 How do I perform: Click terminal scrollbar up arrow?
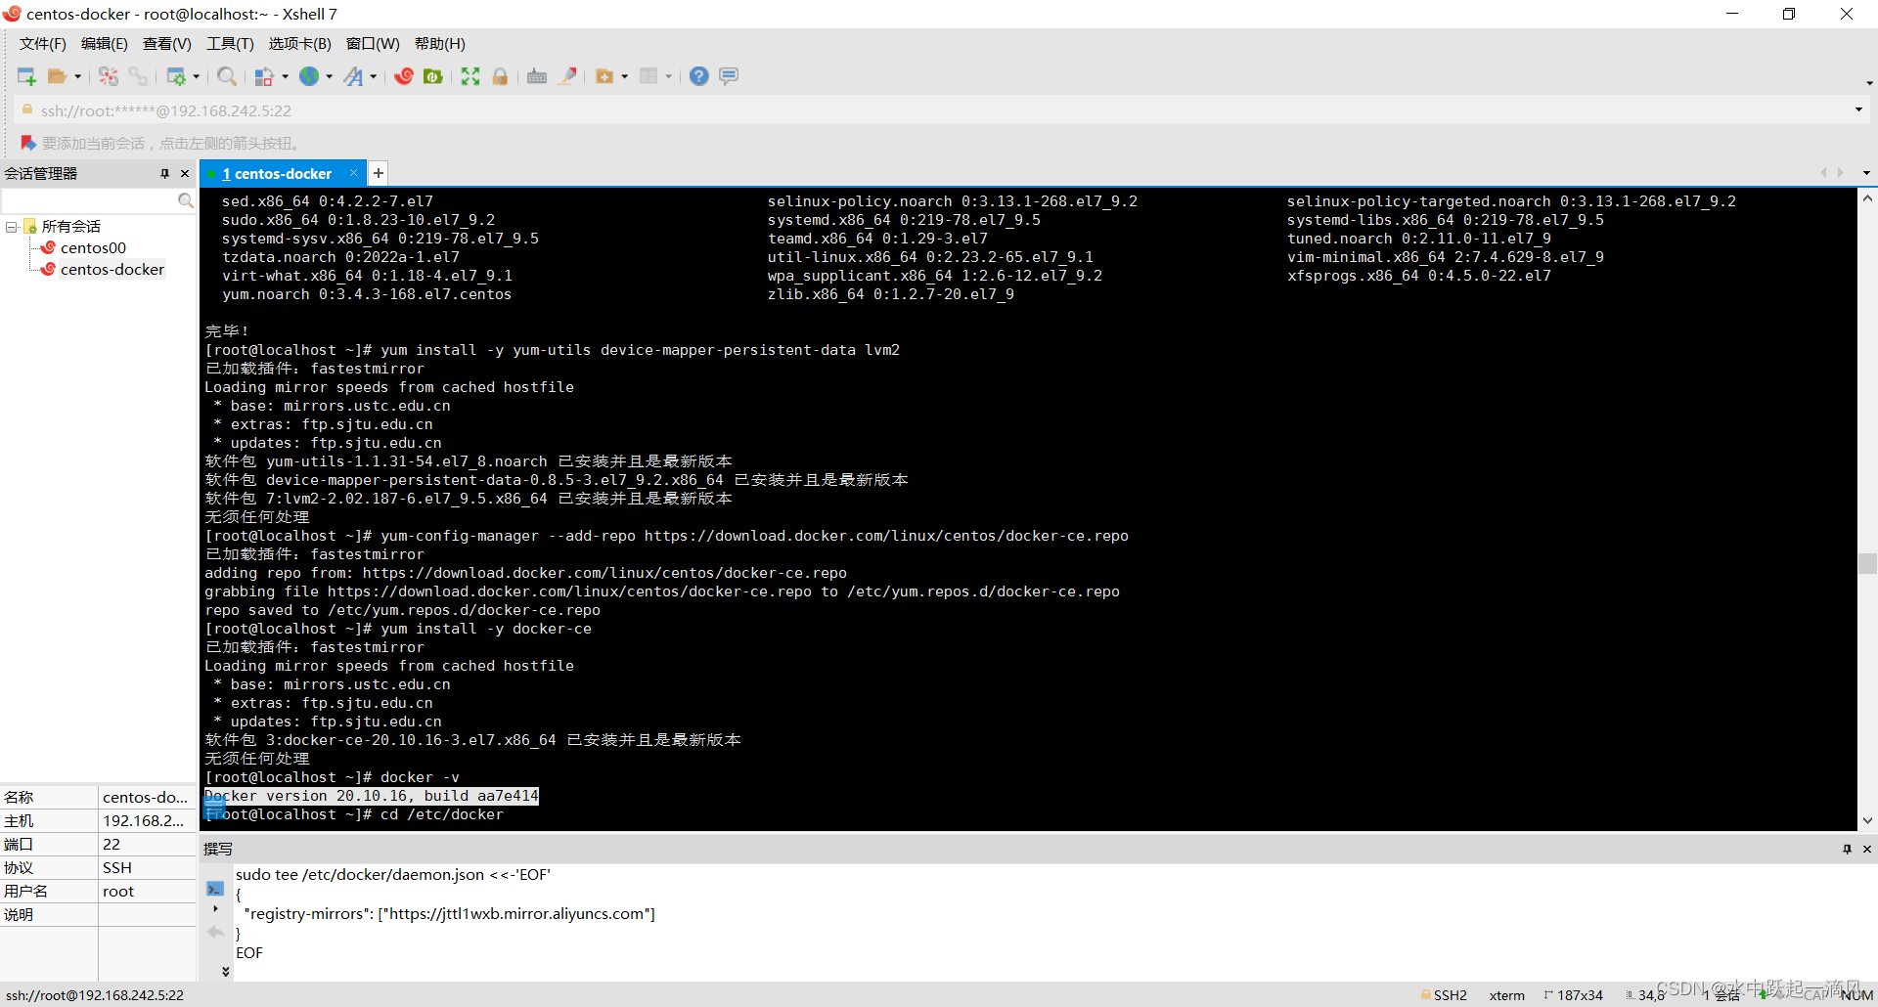(x=1867, y=198)
